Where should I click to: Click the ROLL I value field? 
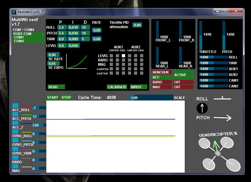pos(73,27)
